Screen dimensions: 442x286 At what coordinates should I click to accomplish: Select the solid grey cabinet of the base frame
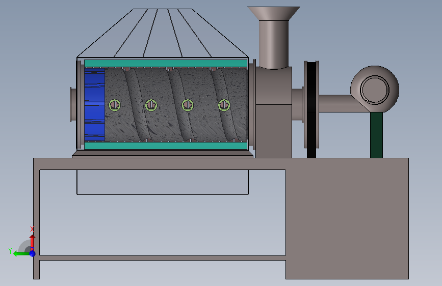347,218
